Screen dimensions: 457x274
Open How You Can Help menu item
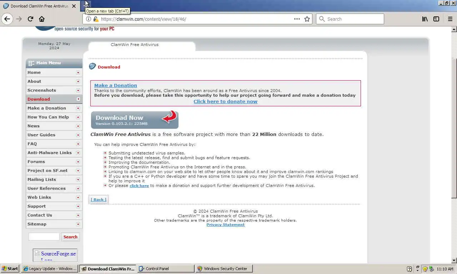click(x=54, y=117)
